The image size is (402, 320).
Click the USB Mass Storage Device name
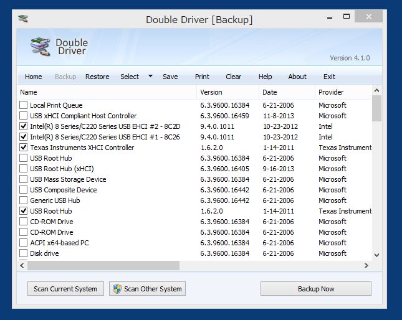click(68, 179)
